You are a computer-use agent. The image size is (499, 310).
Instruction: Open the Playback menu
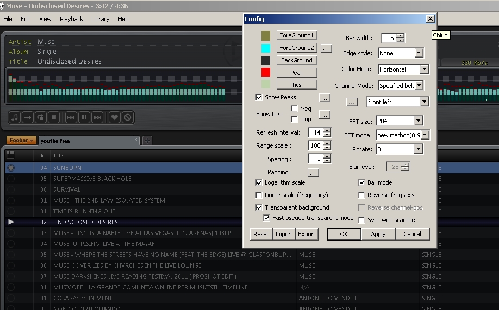point(71,19)
